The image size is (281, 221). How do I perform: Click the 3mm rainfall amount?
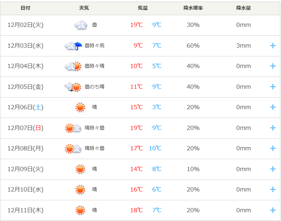tap(243, 46)
